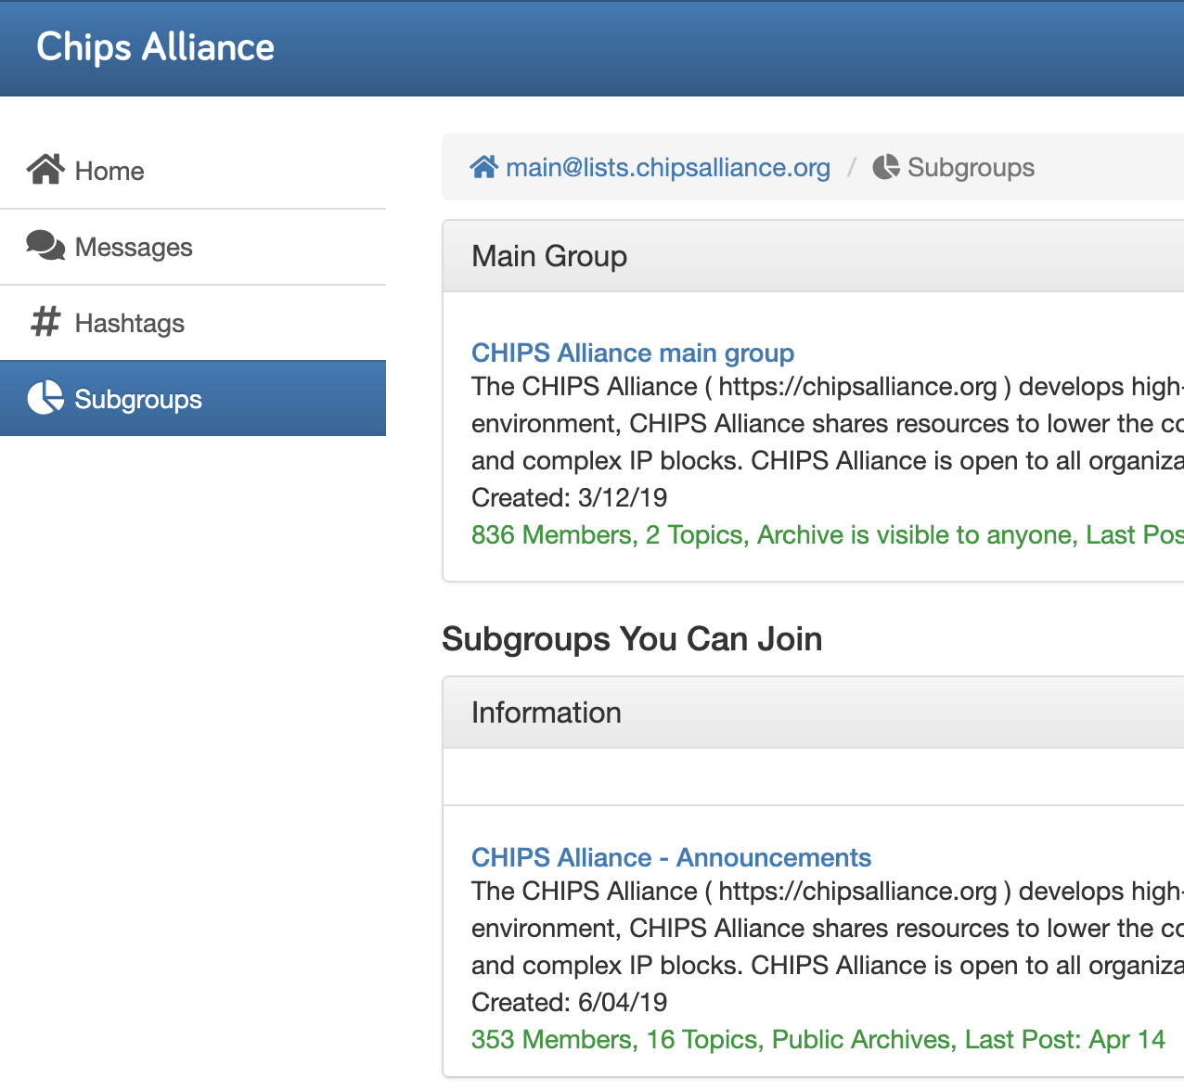Screen dimensions: 1184x1091
Task: Click the house icon in the breadcrumb
Action: coord(483,167)
